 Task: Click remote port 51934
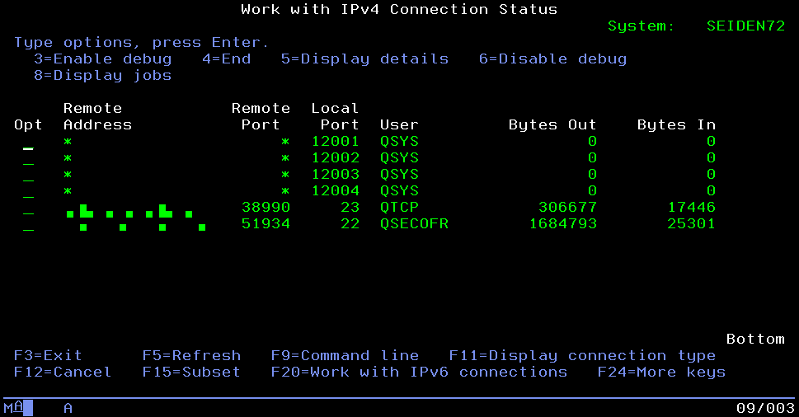(266, 224)
